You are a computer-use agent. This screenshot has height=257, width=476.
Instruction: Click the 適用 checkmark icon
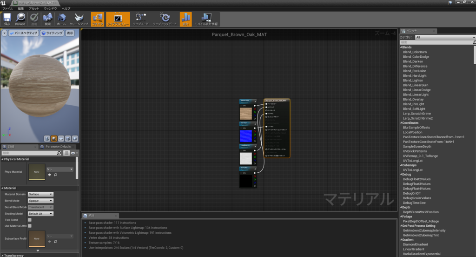34,19
